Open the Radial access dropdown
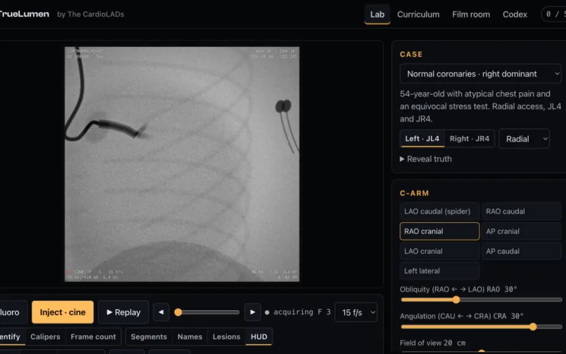The image size is (566, 354). tap(524, 139)
